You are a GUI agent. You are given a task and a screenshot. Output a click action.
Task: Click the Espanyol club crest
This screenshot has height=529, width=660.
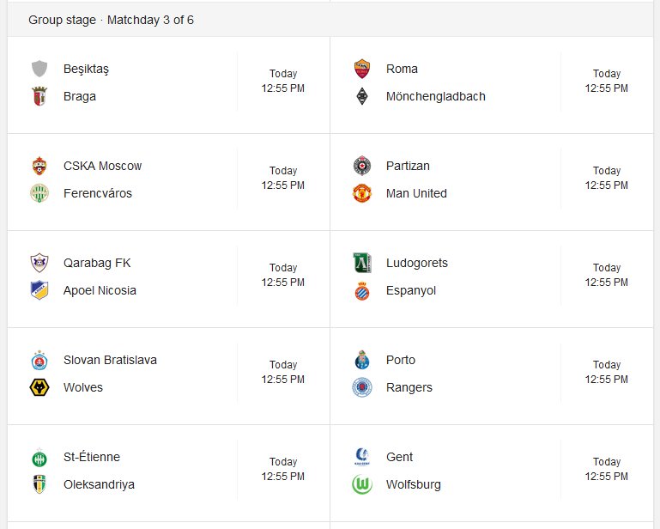362,290
